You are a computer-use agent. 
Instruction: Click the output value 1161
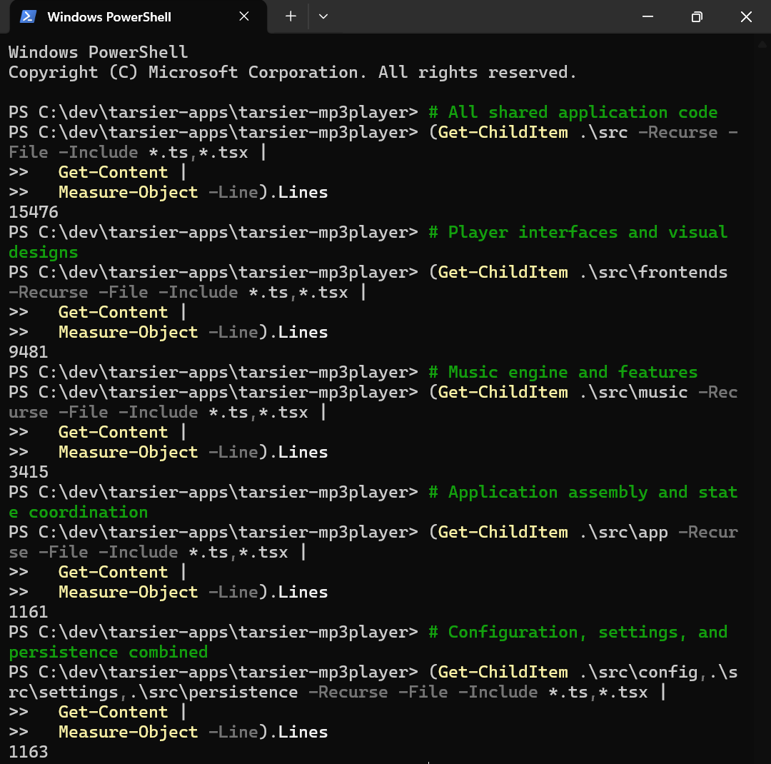tap(29, 611)
